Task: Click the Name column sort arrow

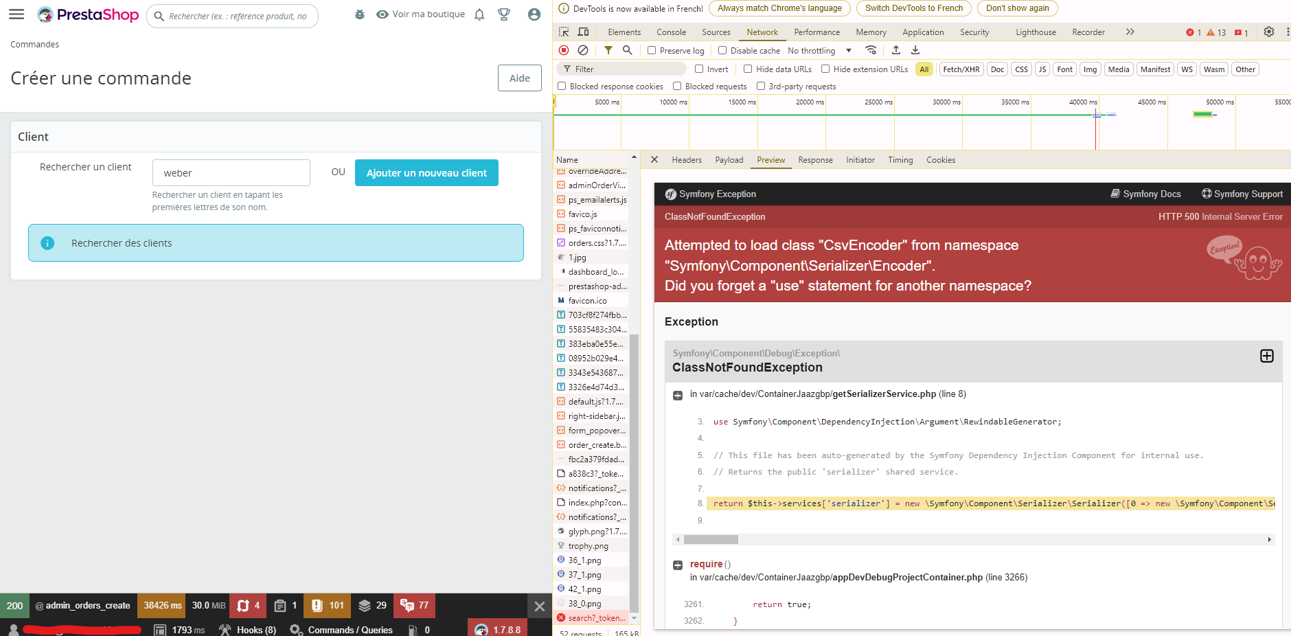Action: [634, 158]
